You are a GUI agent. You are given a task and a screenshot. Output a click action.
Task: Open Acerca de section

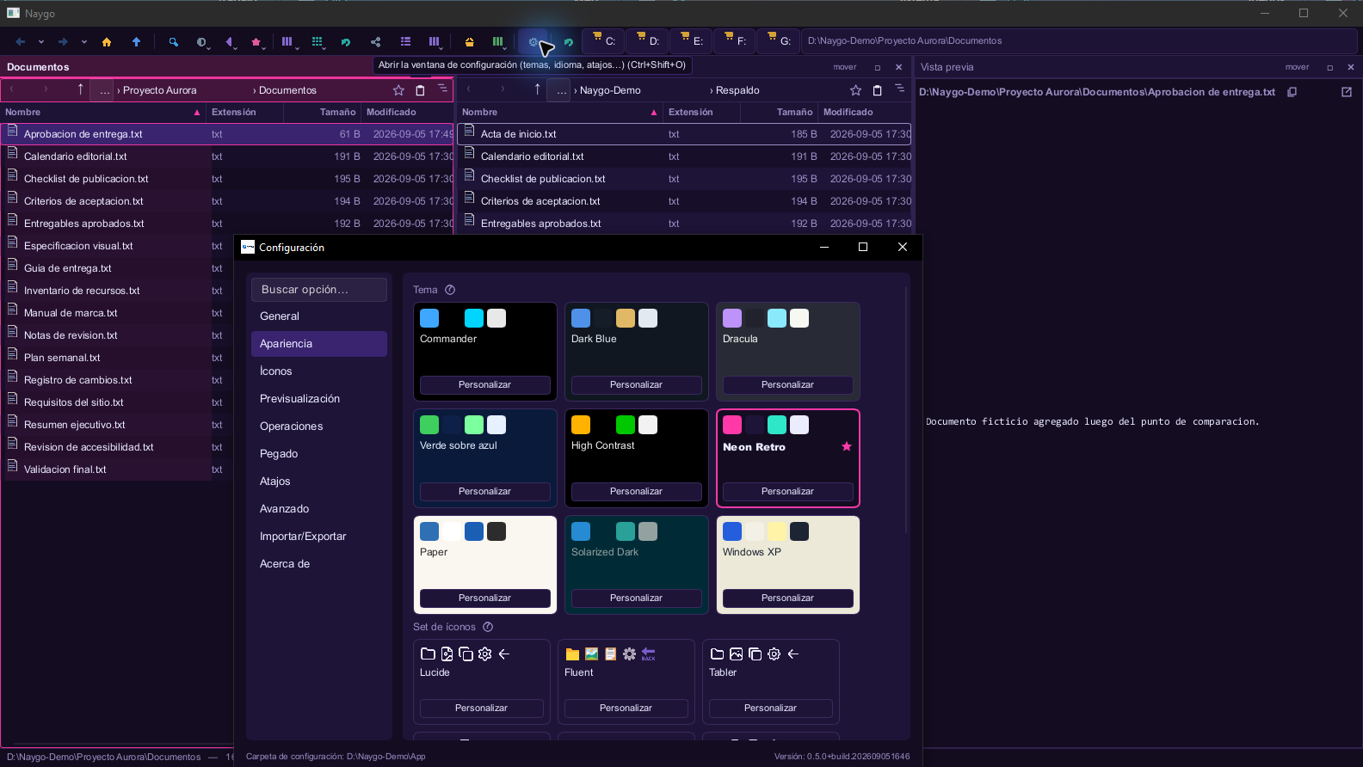pyautogui.click(x=319, y=564)
